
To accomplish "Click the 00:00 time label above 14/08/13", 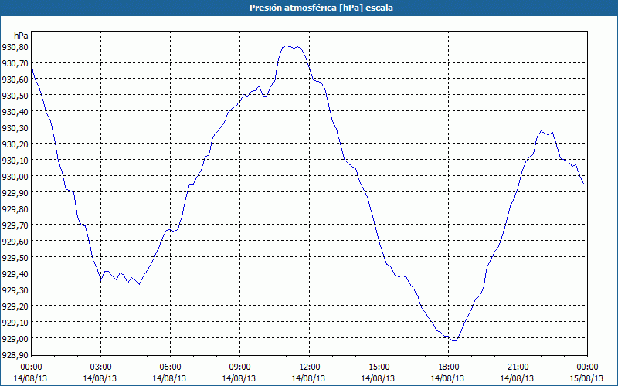I will [x=31, y=367].
